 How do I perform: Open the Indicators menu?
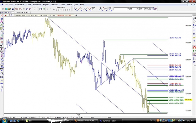[37, 4]
